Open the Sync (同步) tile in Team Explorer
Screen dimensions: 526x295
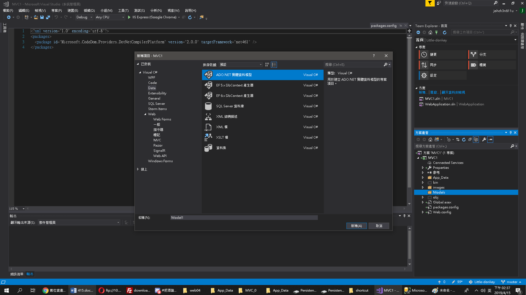(x=443, y=65)
